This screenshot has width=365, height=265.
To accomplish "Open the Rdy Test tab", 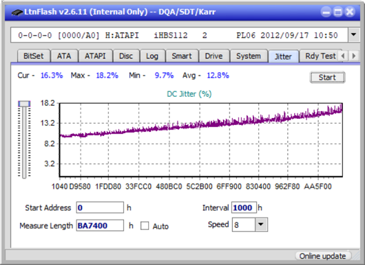I will (x=320, y=56).
